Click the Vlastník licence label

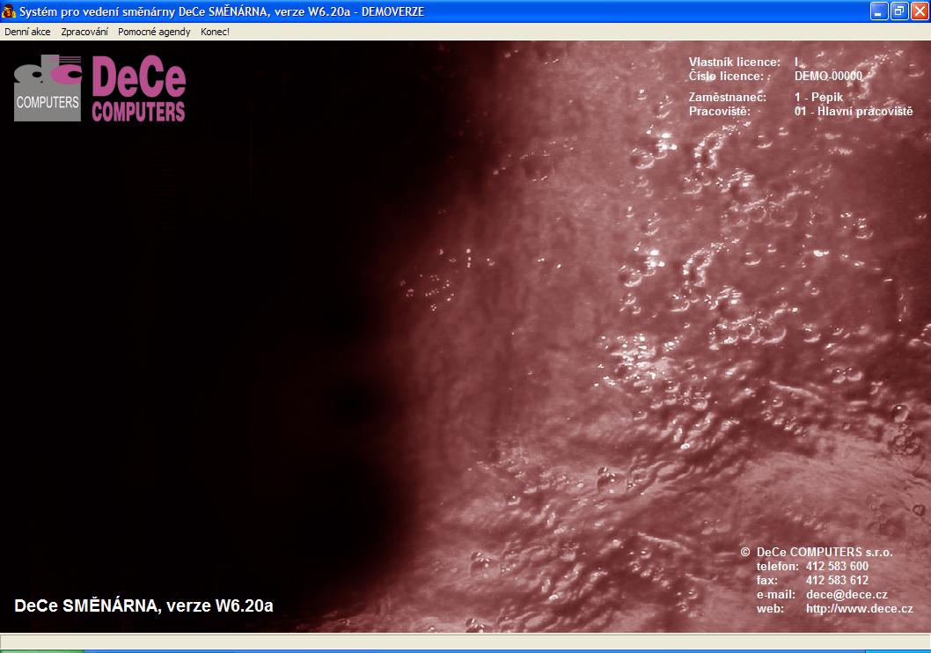pyautogui.click(x=735, y=62)
